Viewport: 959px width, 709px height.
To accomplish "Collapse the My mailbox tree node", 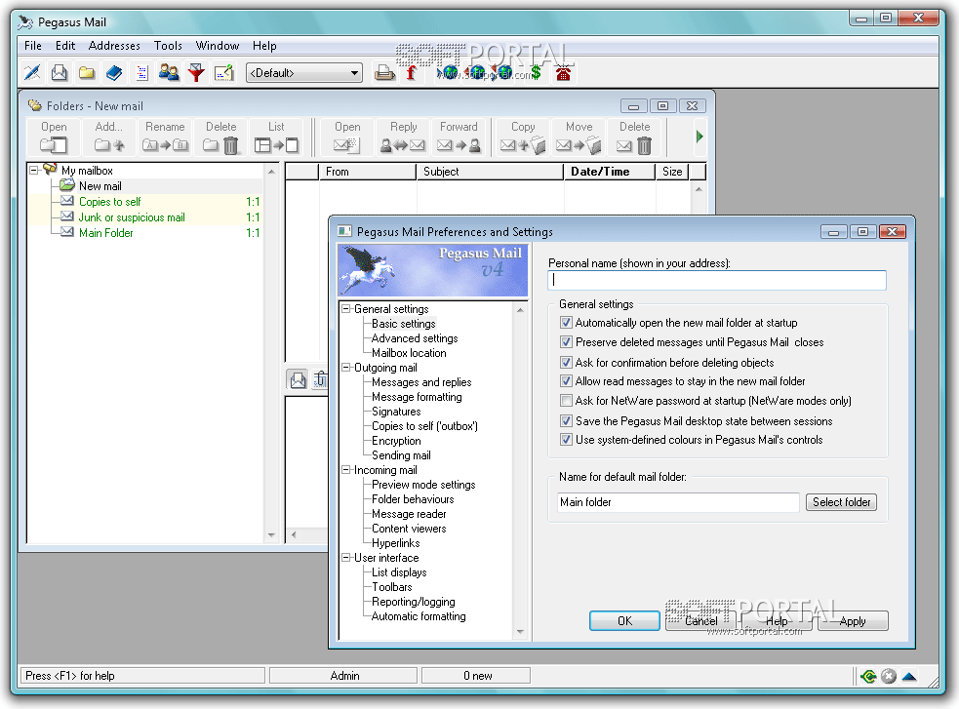I will (34, 170).
